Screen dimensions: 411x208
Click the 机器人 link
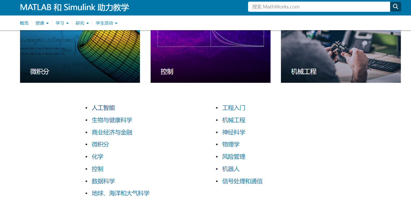(x=231, y=169)
